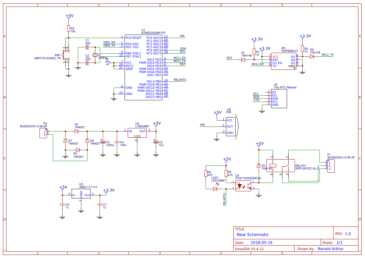Select the 10k resistor symbol R3

click(68, 28)
